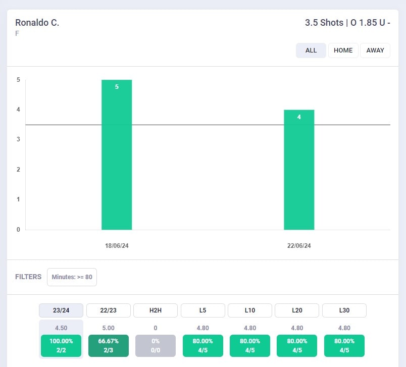The width and height of the screenshot is (406, 367).
Task: Select the L10 tab
Action: point(250,310)
